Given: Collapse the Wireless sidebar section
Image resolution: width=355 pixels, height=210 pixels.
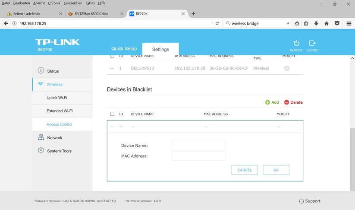Looking at the screenshot, I should click(x=54, y=85).
